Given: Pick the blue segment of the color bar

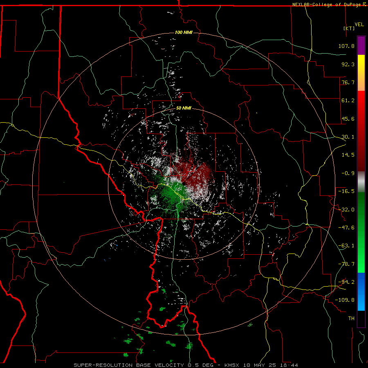Looking at the screenshot, I should [361, 292].
